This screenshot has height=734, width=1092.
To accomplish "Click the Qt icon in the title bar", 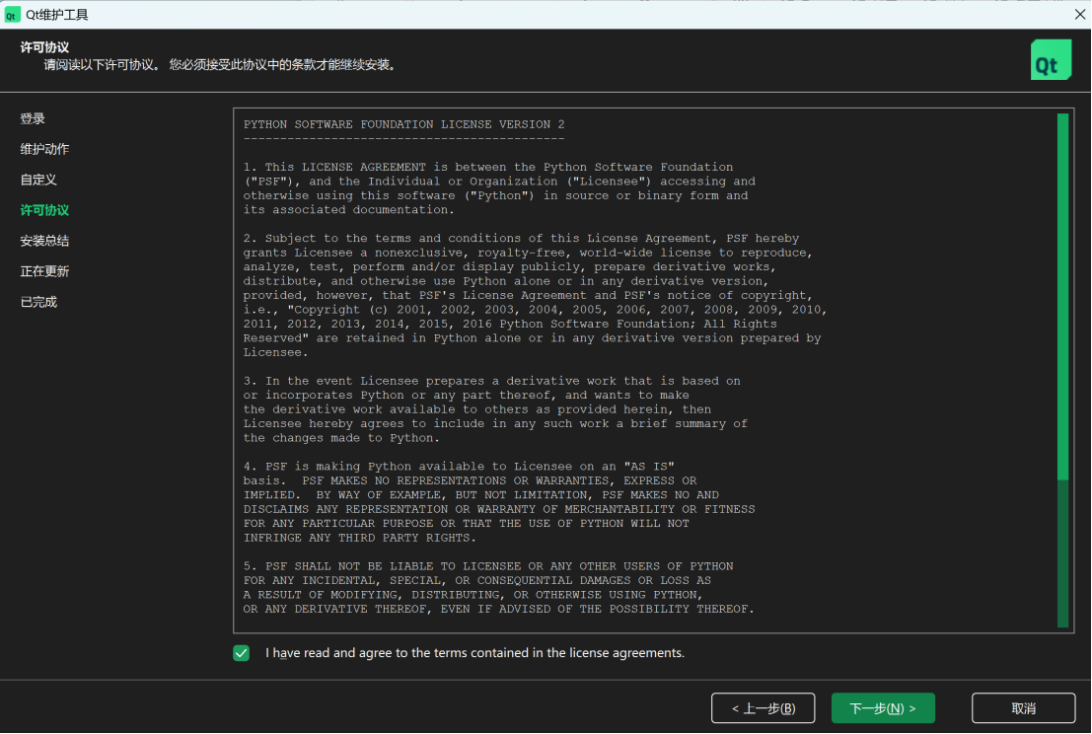I will click(x=13, y=14).
